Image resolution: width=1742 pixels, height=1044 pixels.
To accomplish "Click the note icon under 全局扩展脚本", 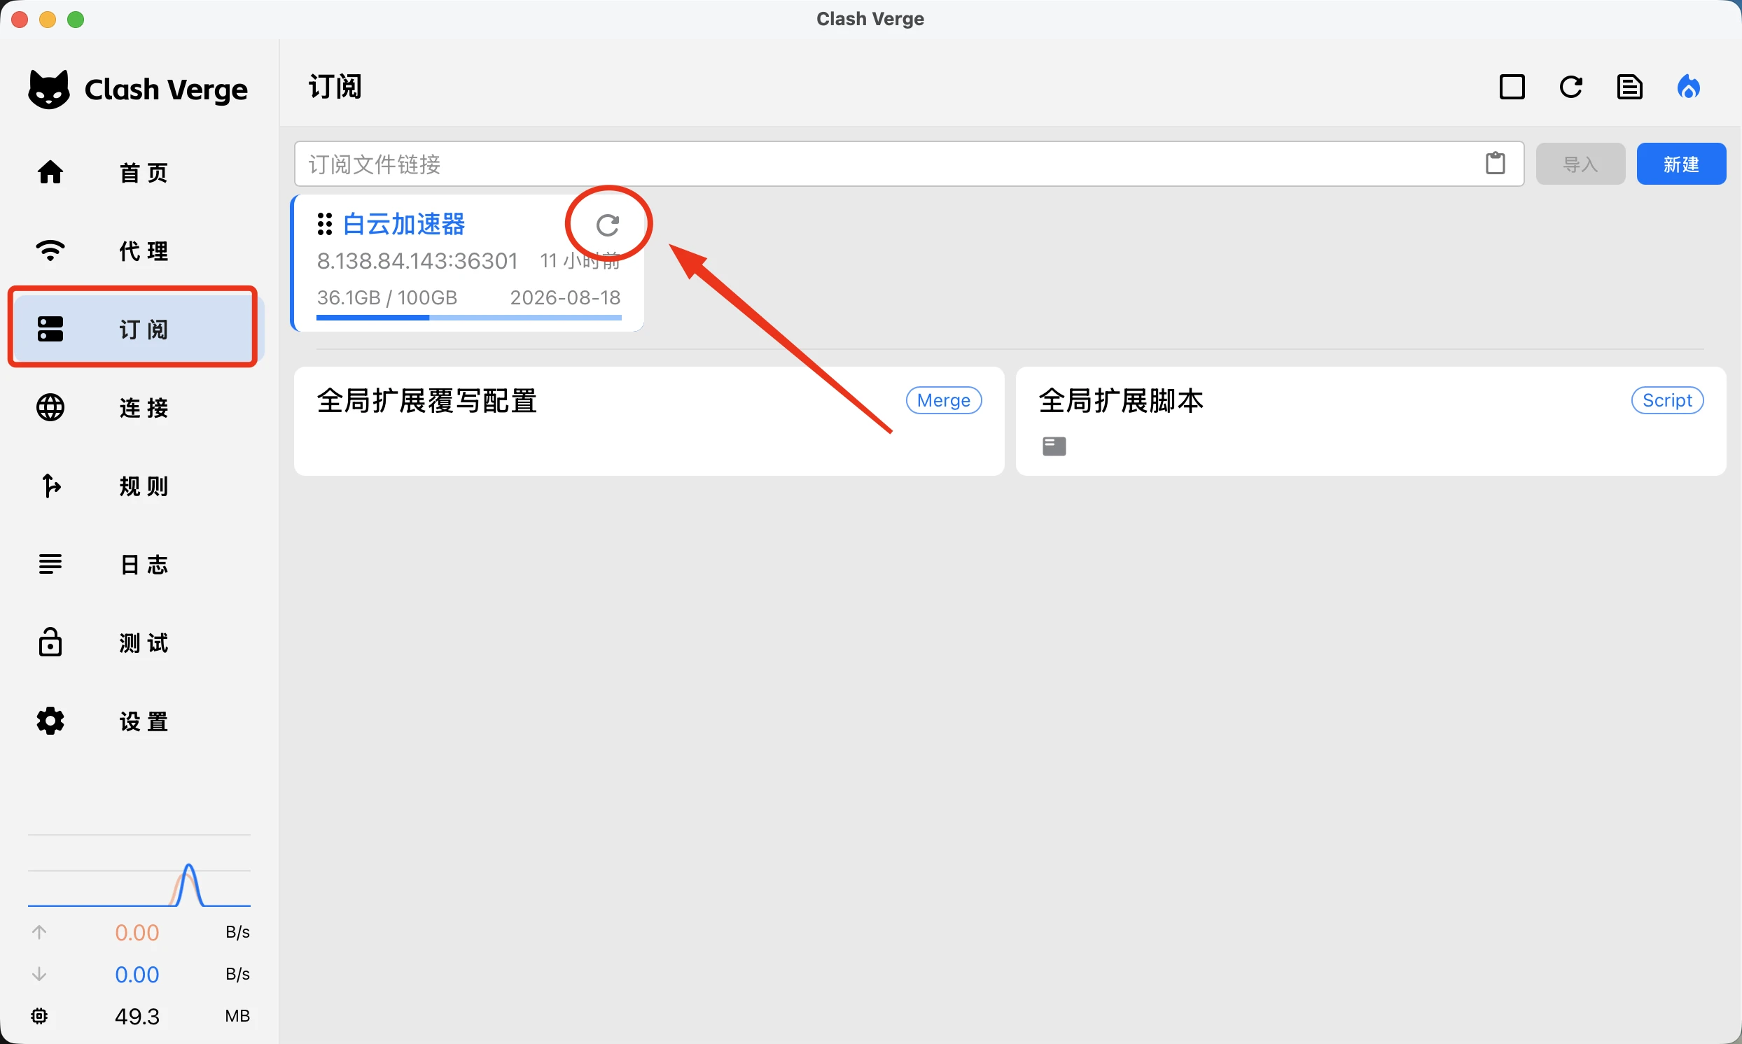I will (x=1054, y=446).
